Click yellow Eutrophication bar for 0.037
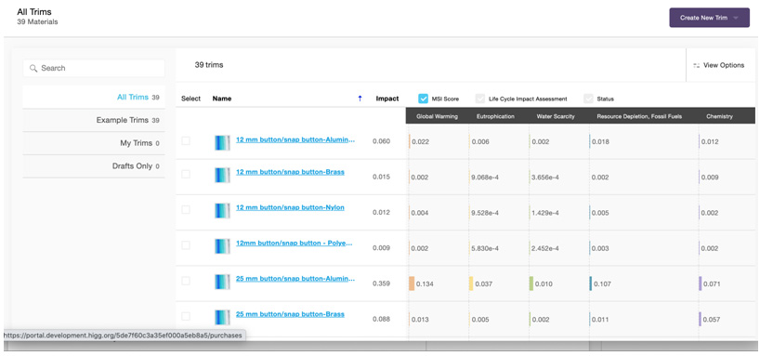 (471, 283)
